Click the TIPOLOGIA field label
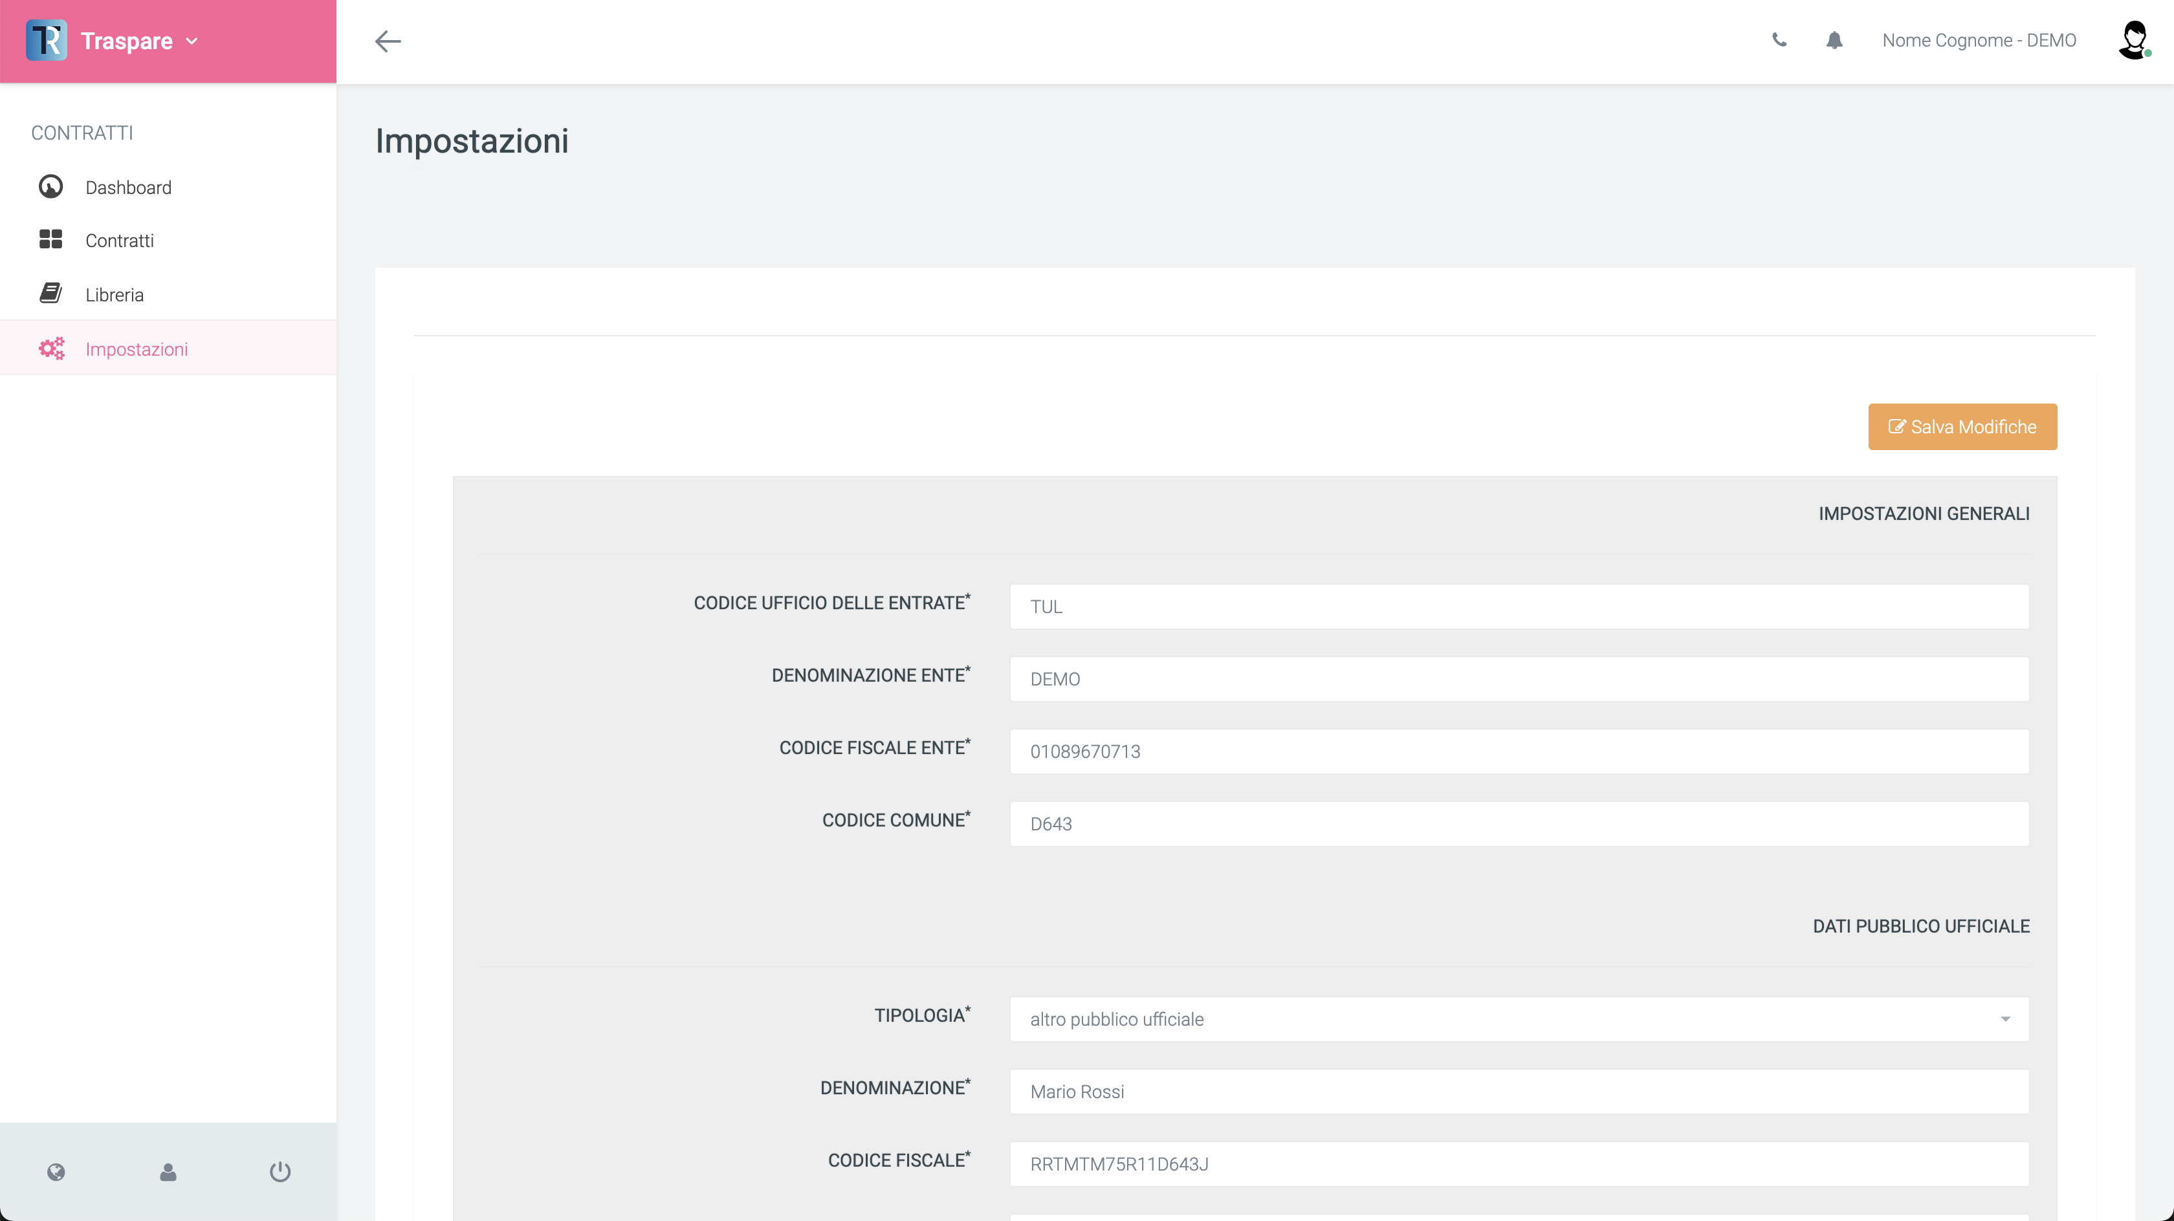This screenshot has width=2174, height=1221. [x=921, y=1014]
